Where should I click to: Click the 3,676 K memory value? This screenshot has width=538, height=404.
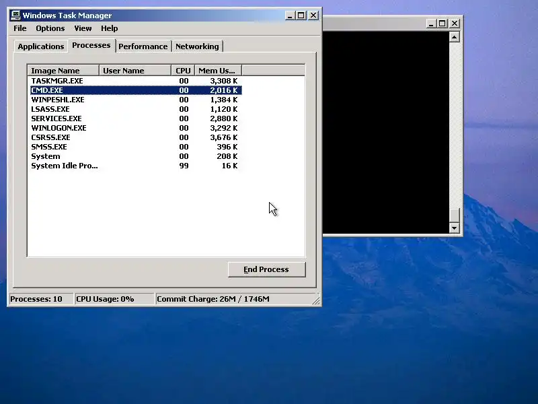tap(224, 137)
